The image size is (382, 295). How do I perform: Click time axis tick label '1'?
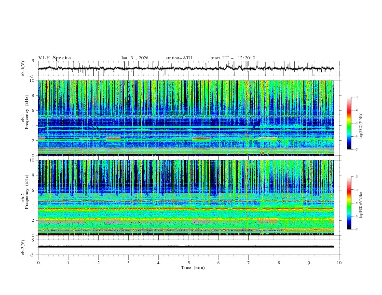tap(68, 263)
